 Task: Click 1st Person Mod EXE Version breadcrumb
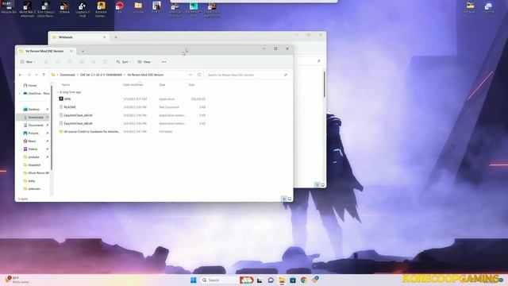coord(145,75)
